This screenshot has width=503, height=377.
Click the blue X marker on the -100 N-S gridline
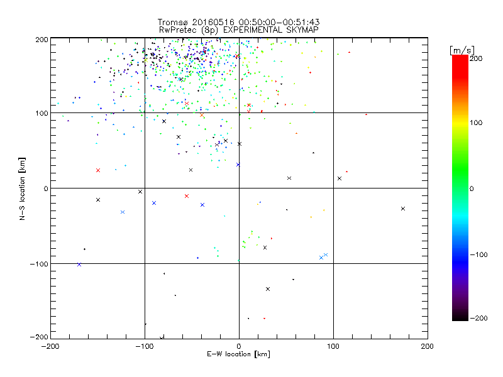[x=79, y=265]
